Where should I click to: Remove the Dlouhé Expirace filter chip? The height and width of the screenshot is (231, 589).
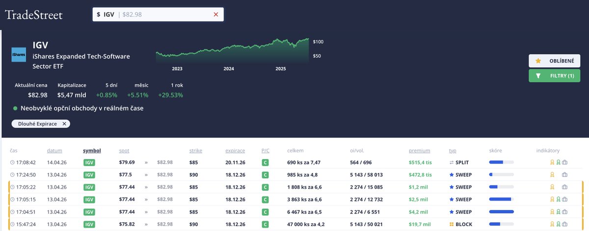click(64, 124)
